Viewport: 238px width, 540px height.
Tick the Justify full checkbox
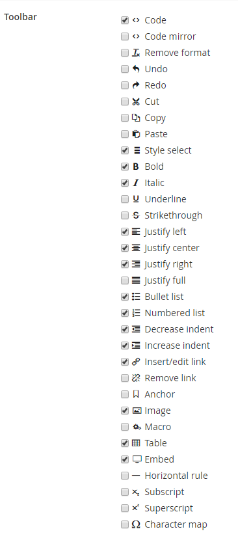tap(125, 280)
